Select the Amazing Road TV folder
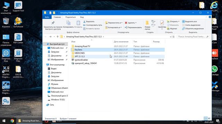This screenshot has height=124, width=222. [x=118, y=46]
